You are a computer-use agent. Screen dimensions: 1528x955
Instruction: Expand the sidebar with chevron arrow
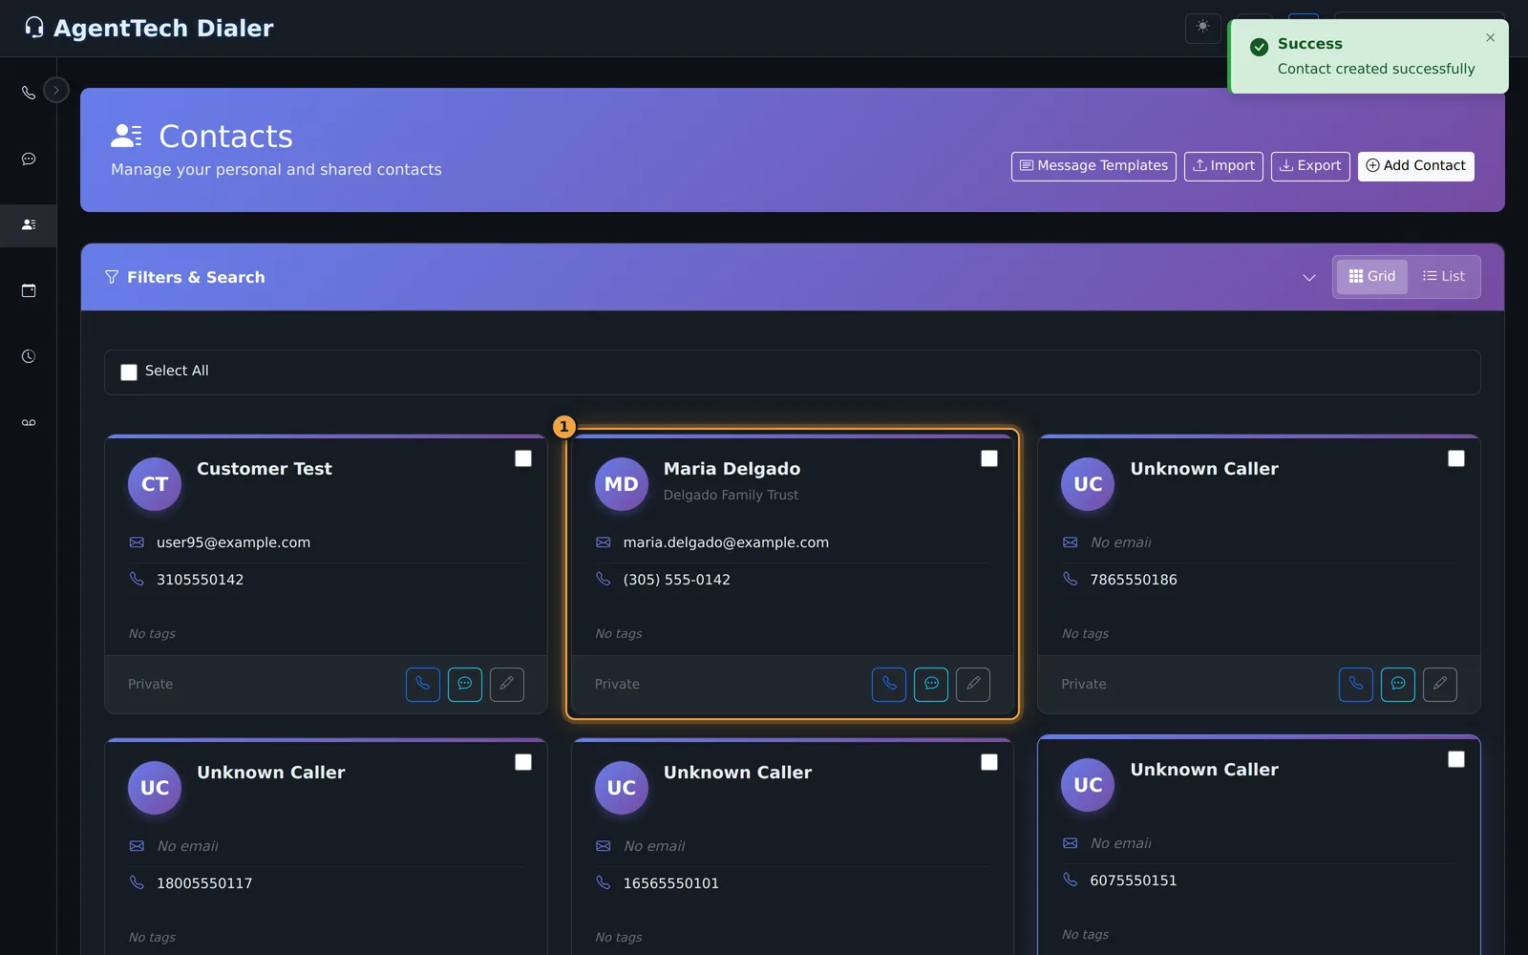pos(56,91)
